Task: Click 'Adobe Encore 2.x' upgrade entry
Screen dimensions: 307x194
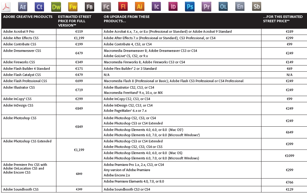Action: [x=117, y=175]
